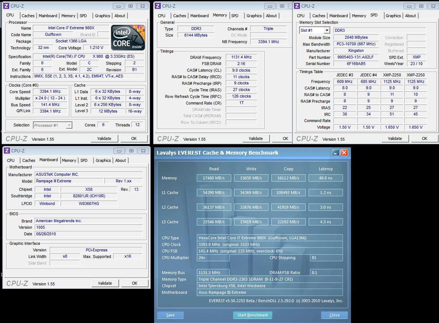Switch to CPU tab in the CPU-Z motherboard window
Image resolution: width=439 pixels, height=323 pixels.
11,160
